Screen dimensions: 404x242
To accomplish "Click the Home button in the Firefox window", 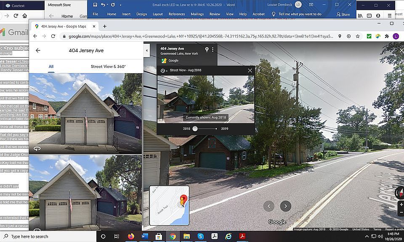I will click(25, 16).
